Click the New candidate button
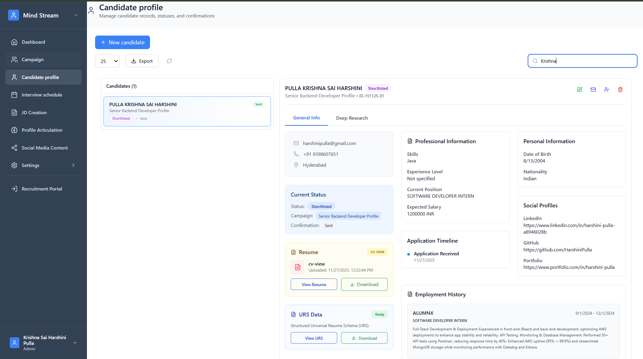Image resolution: width=643 pixels, height=359 pixels. coord(123,43)
